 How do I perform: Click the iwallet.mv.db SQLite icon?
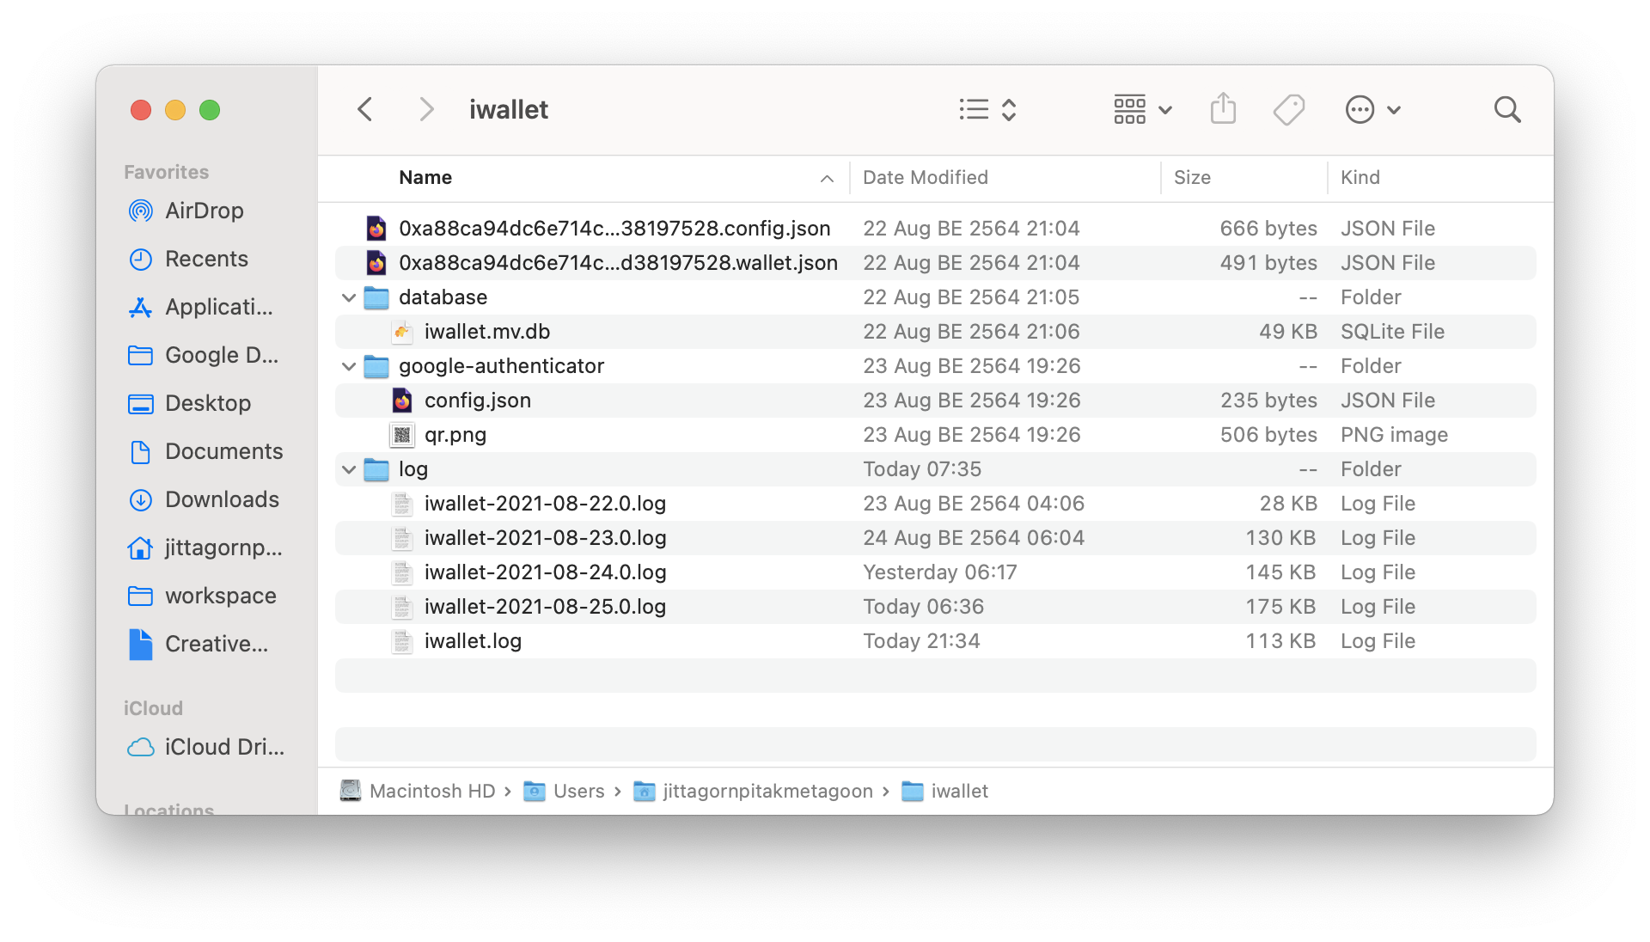402,332
